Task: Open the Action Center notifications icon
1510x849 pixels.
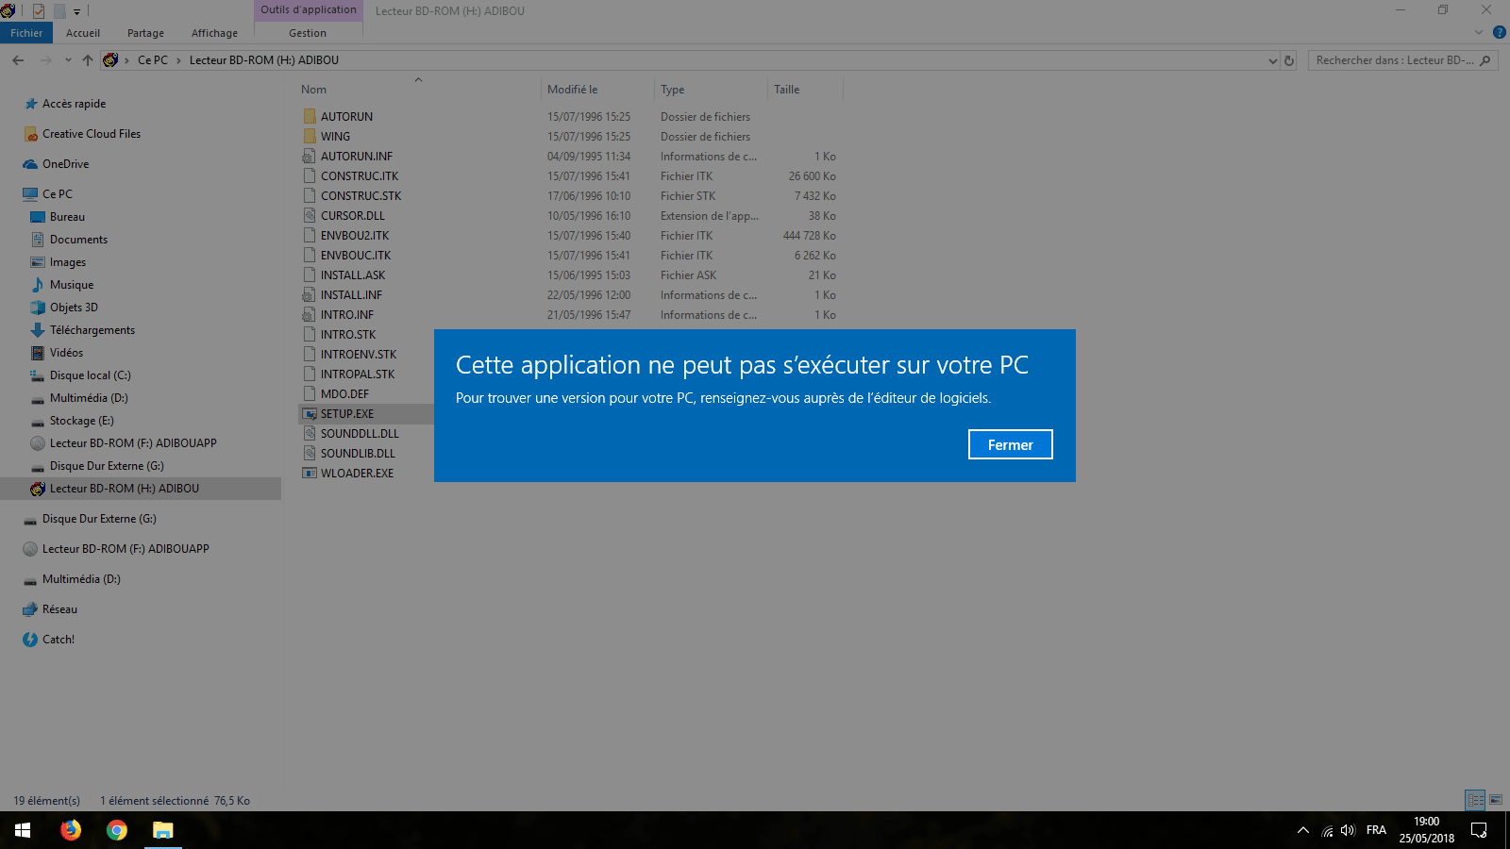Action: 1479,830
